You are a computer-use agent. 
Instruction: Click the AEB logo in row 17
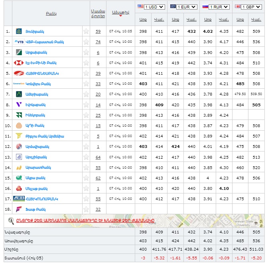point(19,198)
